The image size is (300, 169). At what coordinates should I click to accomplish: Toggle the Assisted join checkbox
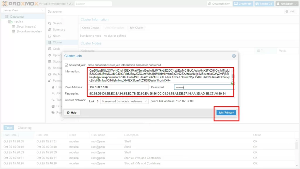click(x=66, y=65)
